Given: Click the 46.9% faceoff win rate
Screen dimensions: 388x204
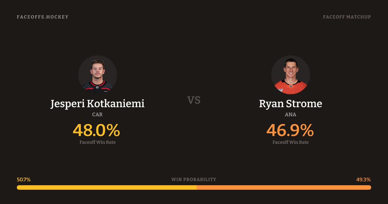Looking at the screenshot, I should 290,130.
